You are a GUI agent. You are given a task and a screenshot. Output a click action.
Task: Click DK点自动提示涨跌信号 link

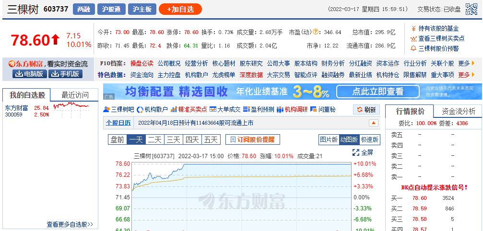[x=434, y=187]
